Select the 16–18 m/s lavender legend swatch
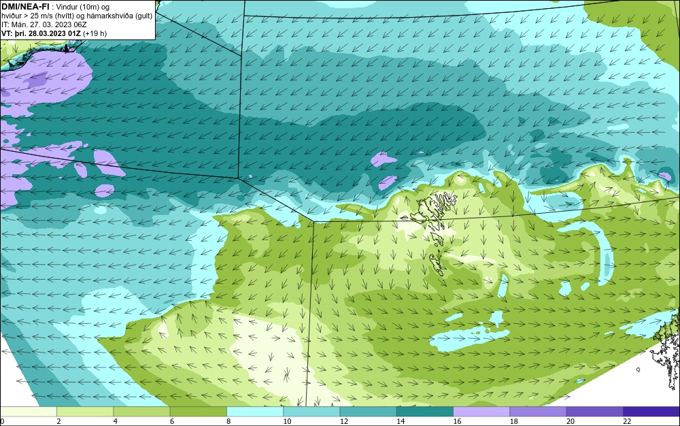This screenshot has height=426, width=680. (x=481, y=412)
